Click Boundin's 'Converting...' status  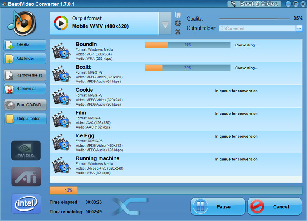246,45
